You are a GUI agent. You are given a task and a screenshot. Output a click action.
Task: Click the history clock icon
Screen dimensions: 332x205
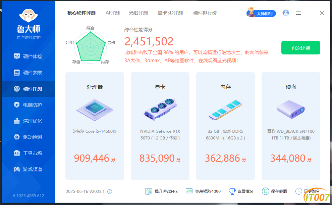click(x=298, y=191)
